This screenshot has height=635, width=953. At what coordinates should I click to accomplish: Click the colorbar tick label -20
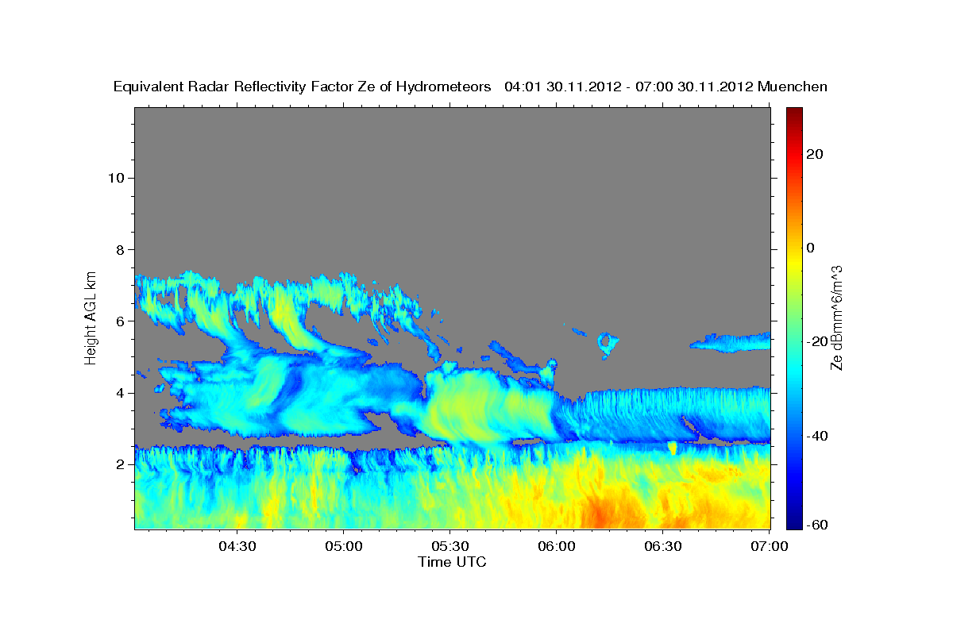coord(818,341)
